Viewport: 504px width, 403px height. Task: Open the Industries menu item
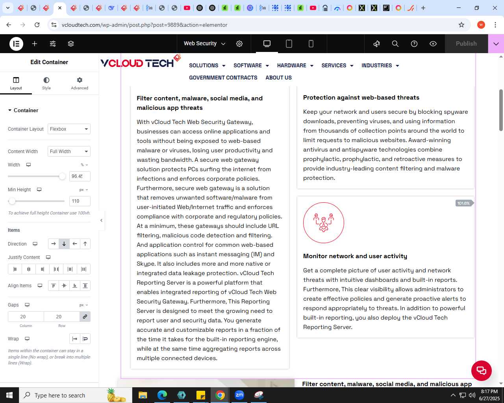380,66
